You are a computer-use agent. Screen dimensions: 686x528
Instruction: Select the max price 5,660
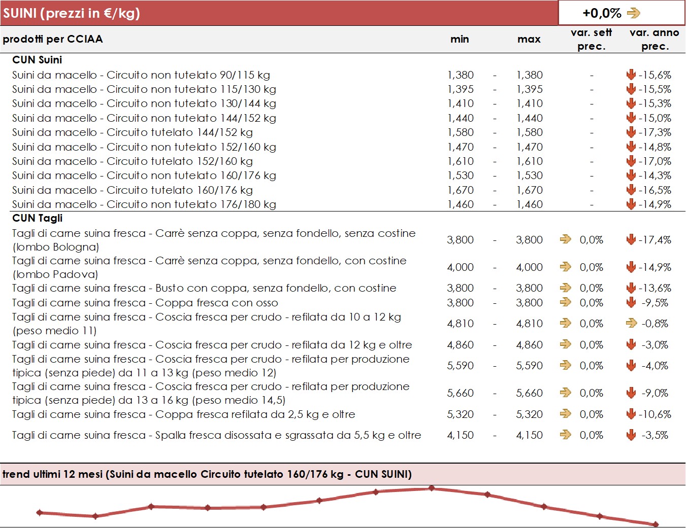coord(530,393)
